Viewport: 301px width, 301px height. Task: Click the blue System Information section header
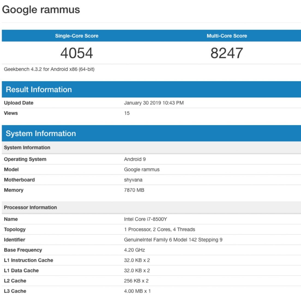41,133
